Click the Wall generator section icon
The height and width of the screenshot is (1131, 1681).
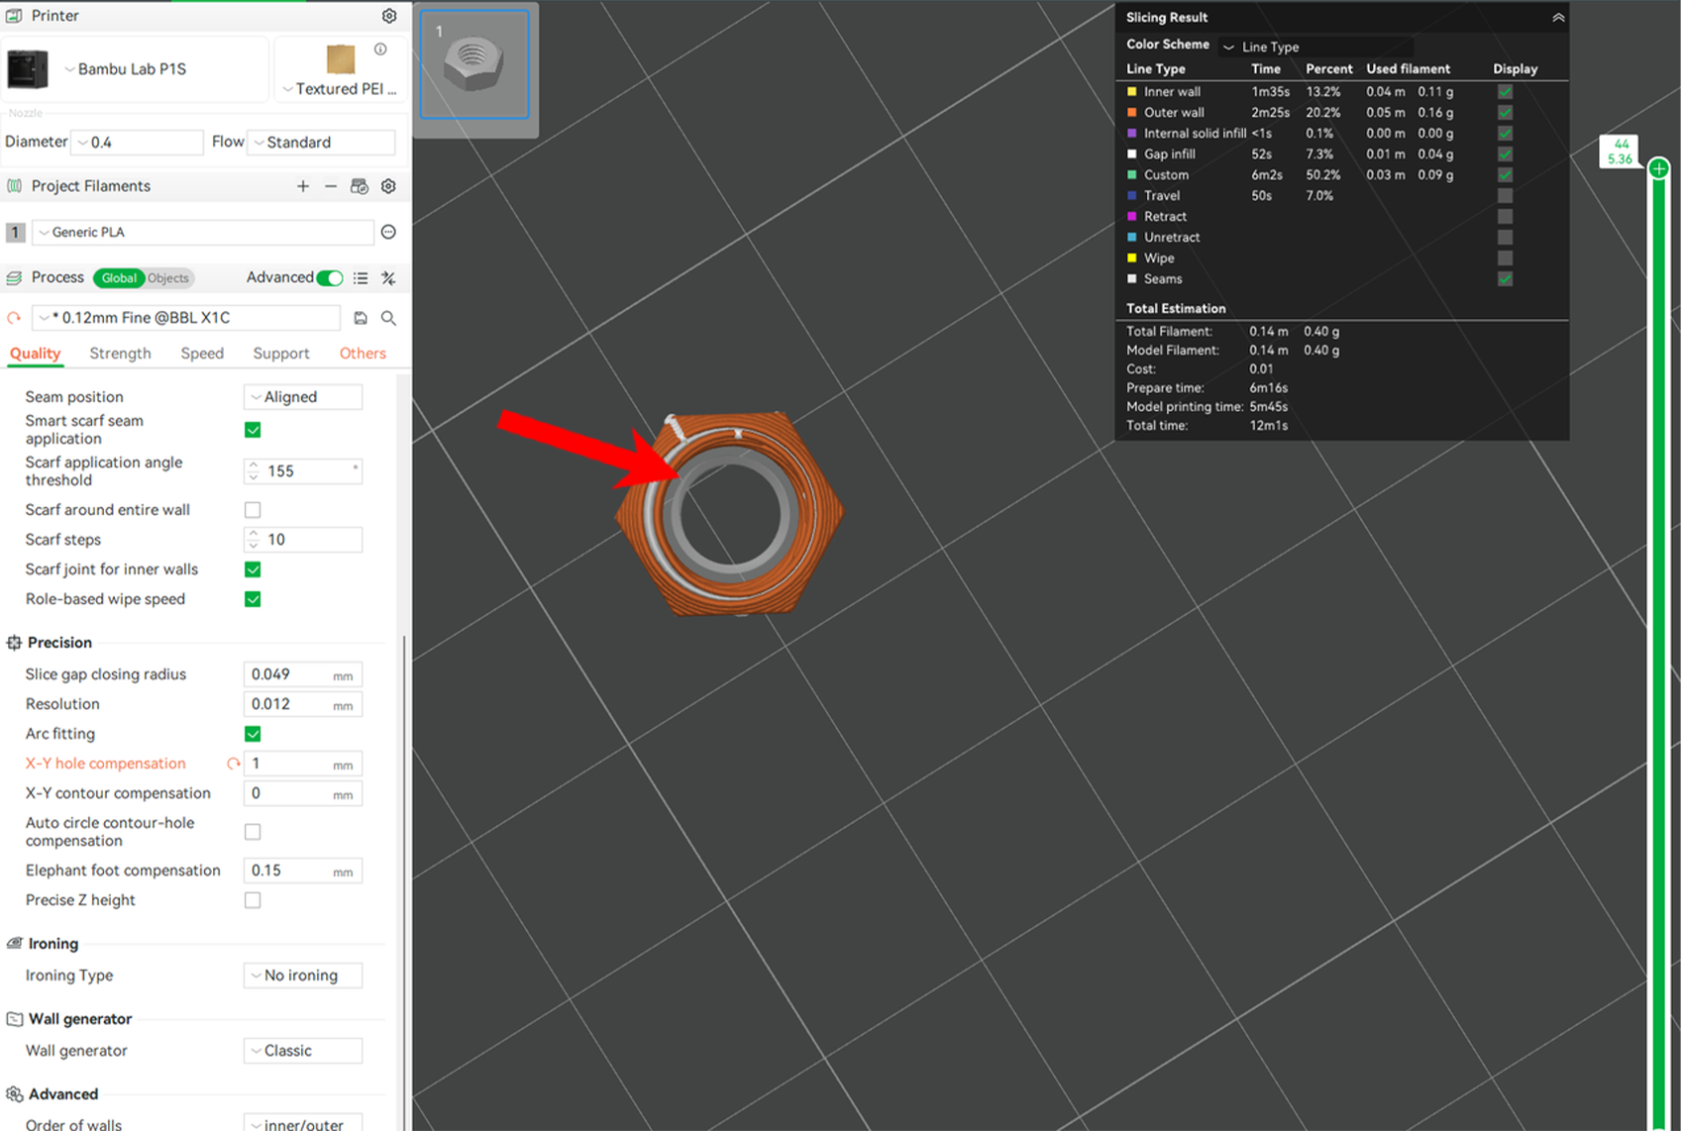[x=14, y=1019]
